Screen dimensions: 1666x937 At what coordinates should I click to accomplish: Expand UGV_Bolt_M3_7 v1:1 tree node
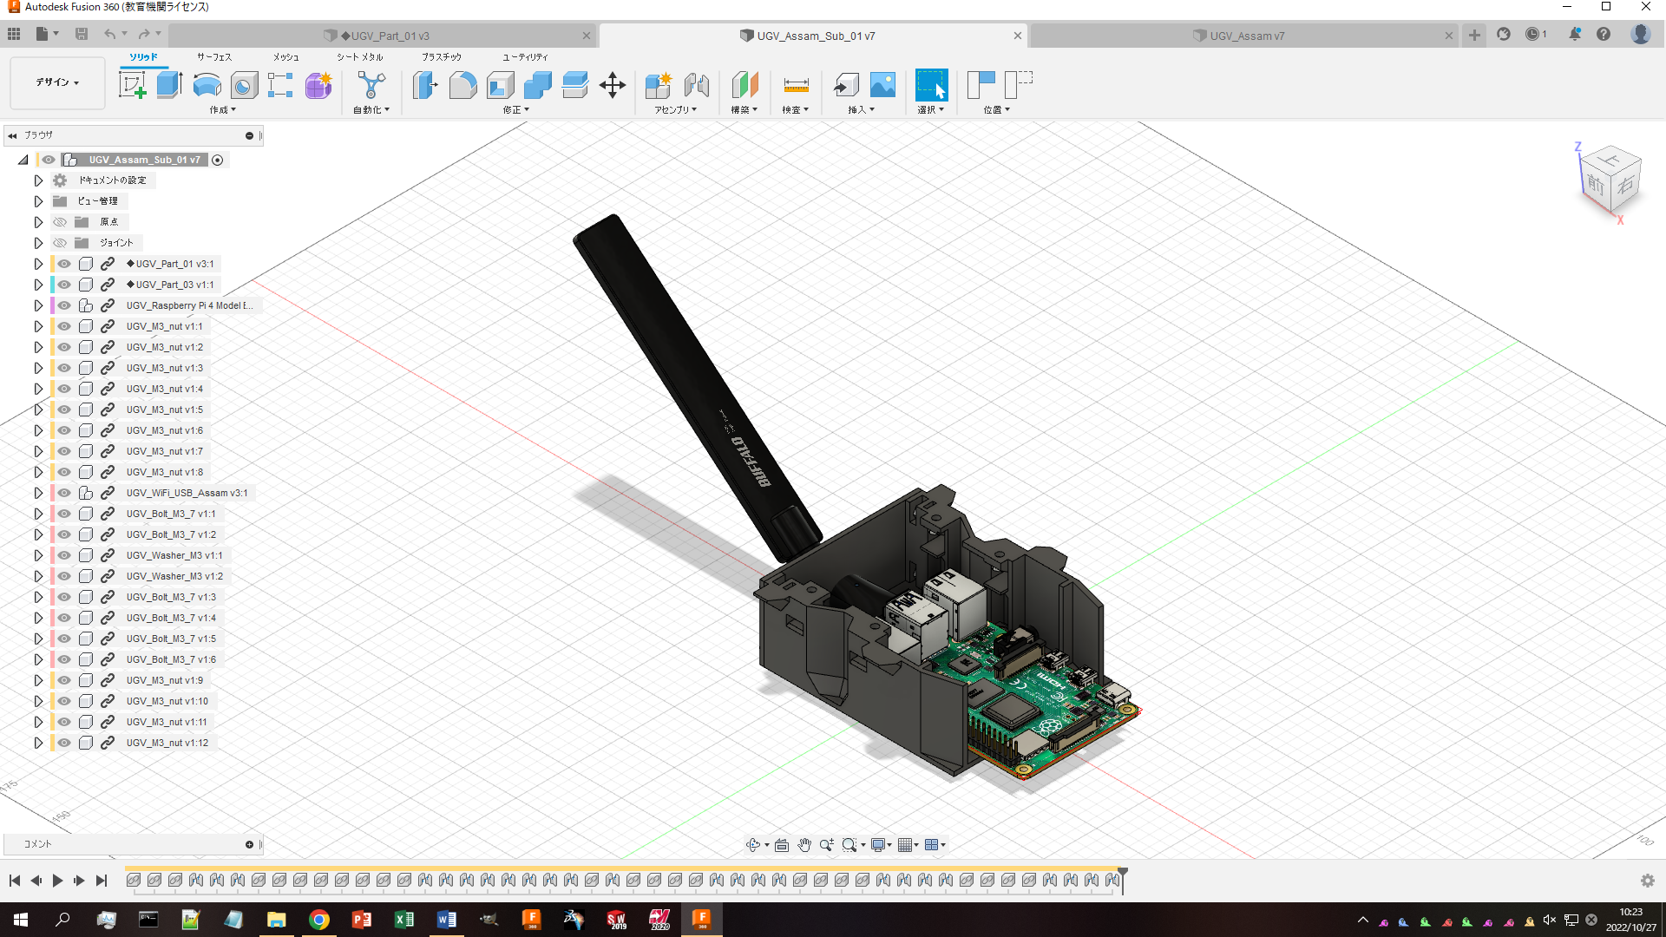(x=38, y=514)
